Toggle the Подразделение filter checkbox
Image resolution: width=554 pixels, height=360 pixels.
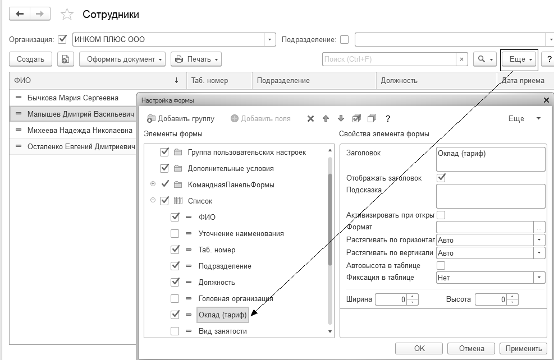click(344, 39)
